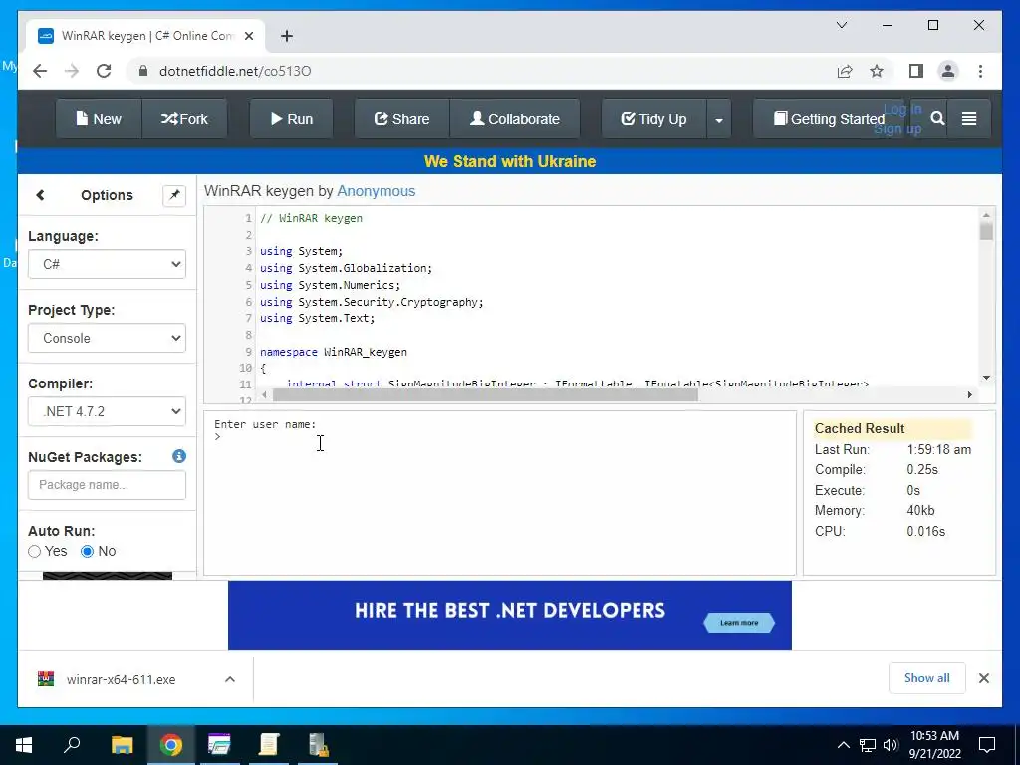Click the share this page icon
Image resolution: width=1020 pixels, height=765 pixels.
(x=845, y=71)
